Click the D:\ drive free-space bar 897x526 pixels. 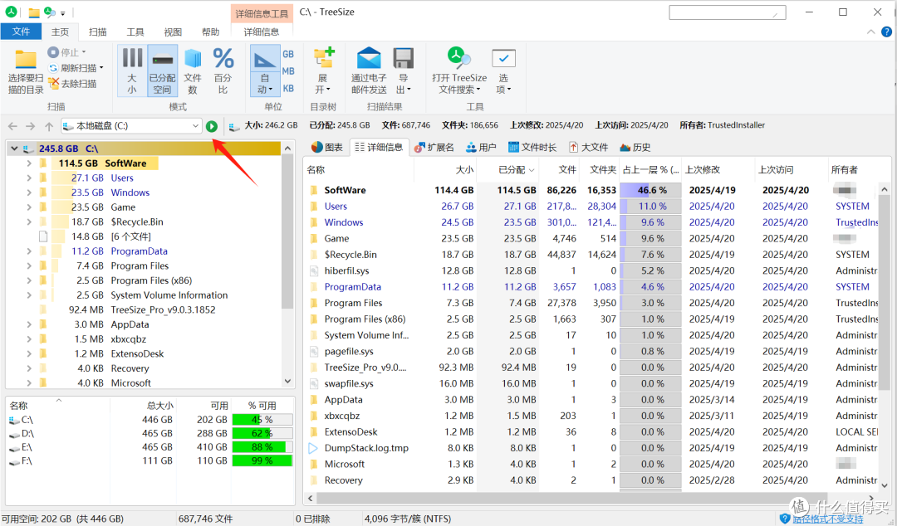pos(262,433)
